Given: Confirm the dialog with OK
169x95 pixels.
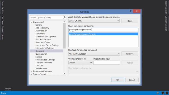Looking at the screenshot, I should click(x=118, y=80).
